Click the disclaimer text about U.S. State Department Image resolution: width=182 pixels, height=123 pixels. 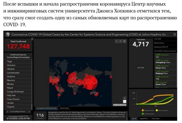click(87, 115)
